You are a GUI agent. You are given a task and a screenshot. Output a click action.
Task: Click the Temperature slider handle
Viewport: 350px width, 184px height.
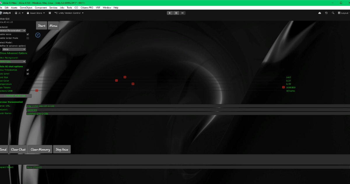point(133,84)
